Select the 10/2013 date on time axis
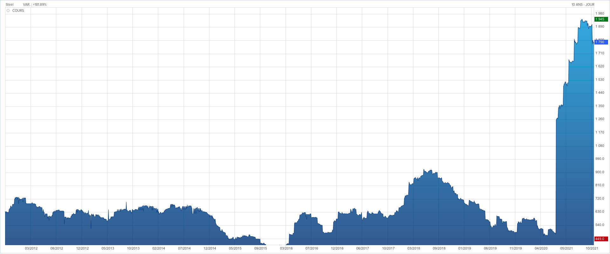This screenshot has width=610, height=254. (x=133, y=248)
